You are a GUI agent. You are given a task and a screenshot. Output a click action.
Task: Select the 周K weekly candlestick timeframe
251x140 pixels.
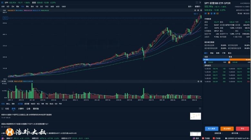pos(18,6)
